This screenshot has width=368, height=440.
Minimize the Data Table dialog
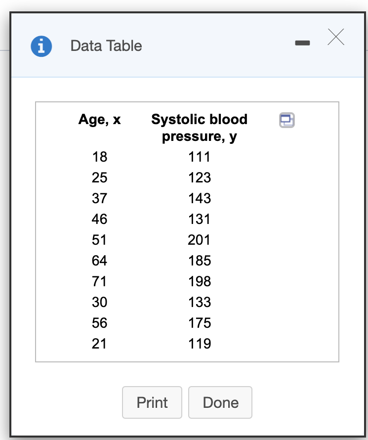(302, 44)
